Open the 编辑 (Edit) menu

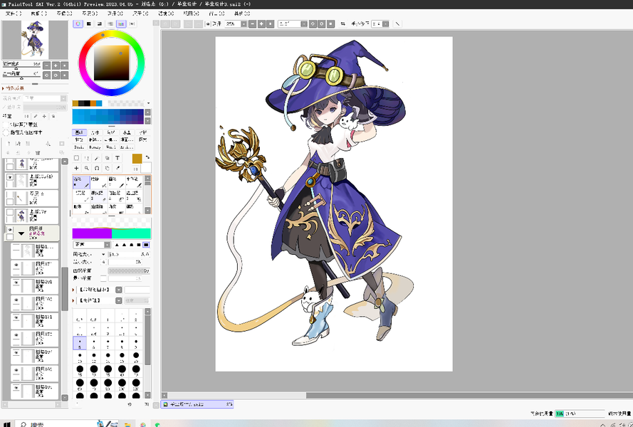point(38,14)
